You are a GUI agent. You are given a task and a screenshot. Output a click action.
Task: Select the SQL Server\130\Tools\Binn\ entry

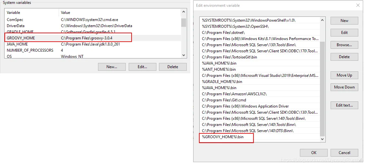pyautogui.click(x=260, y=45)
